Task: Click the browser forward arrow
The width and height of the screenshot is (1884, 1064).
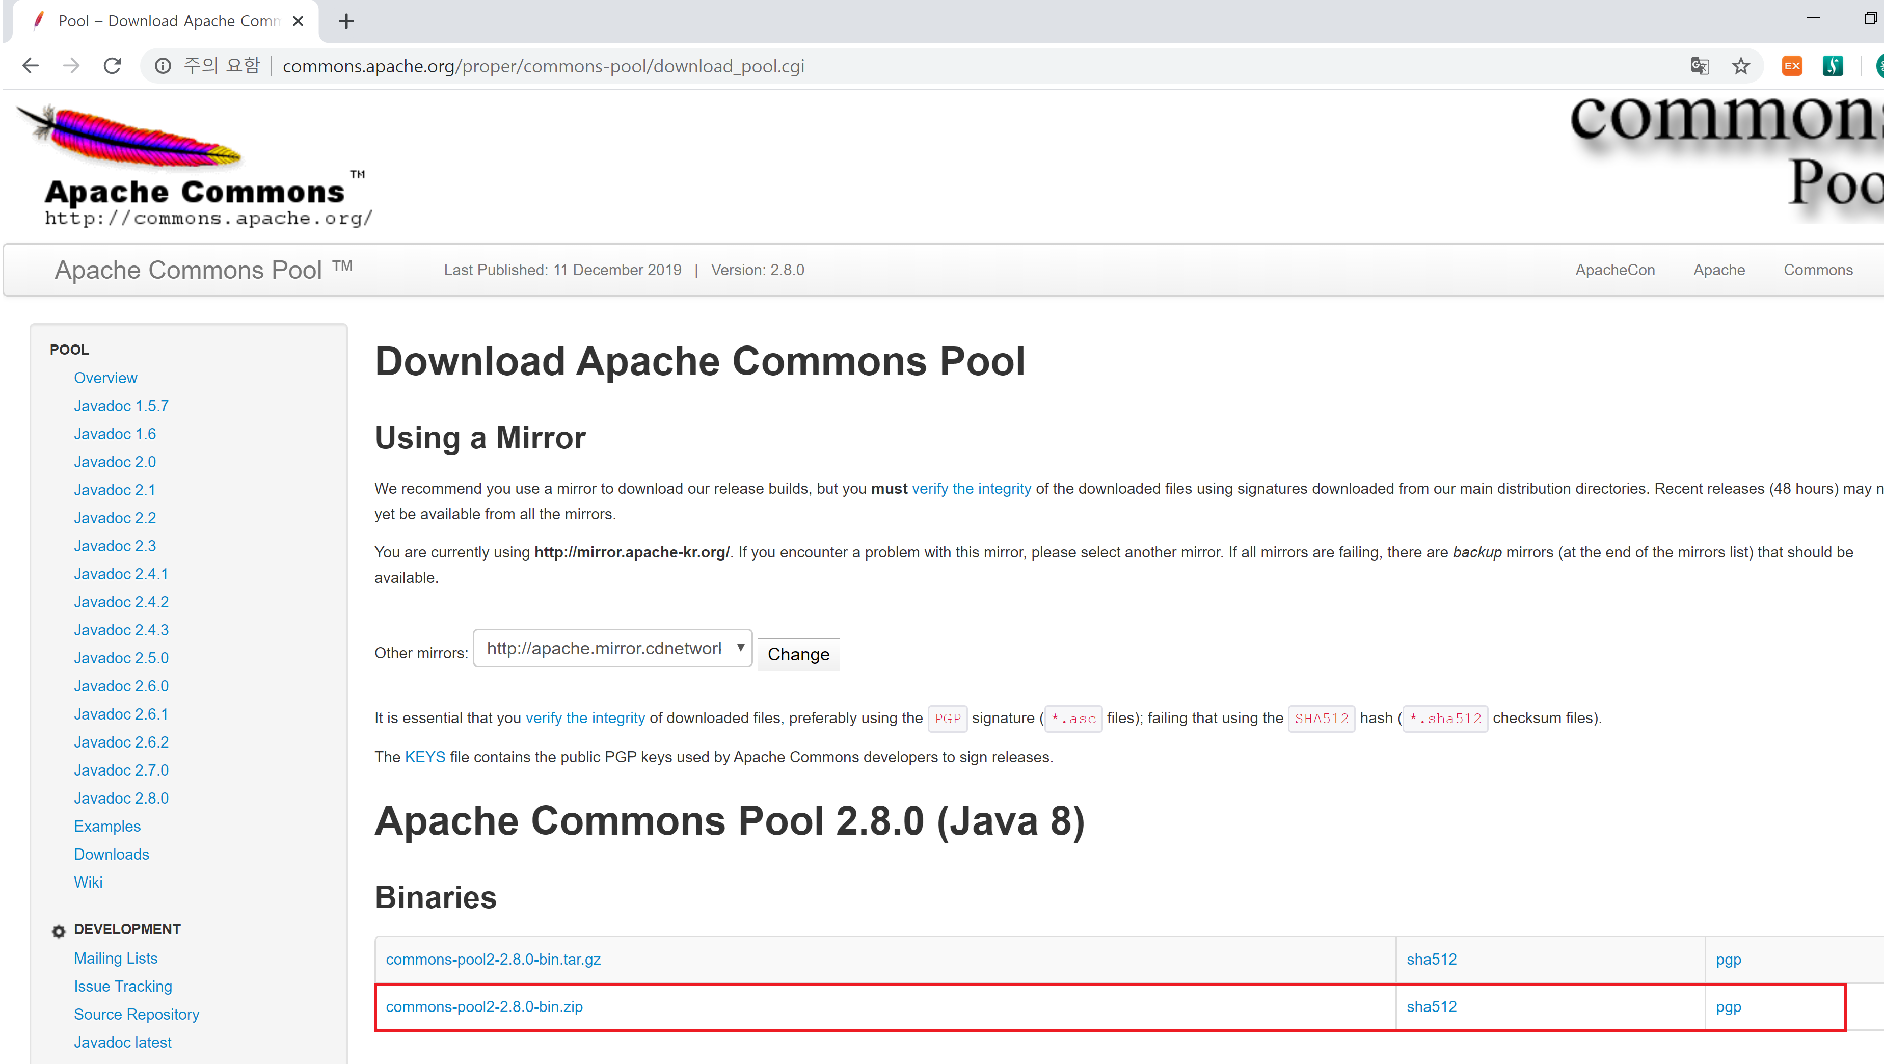Action: [x=71, y=66]
